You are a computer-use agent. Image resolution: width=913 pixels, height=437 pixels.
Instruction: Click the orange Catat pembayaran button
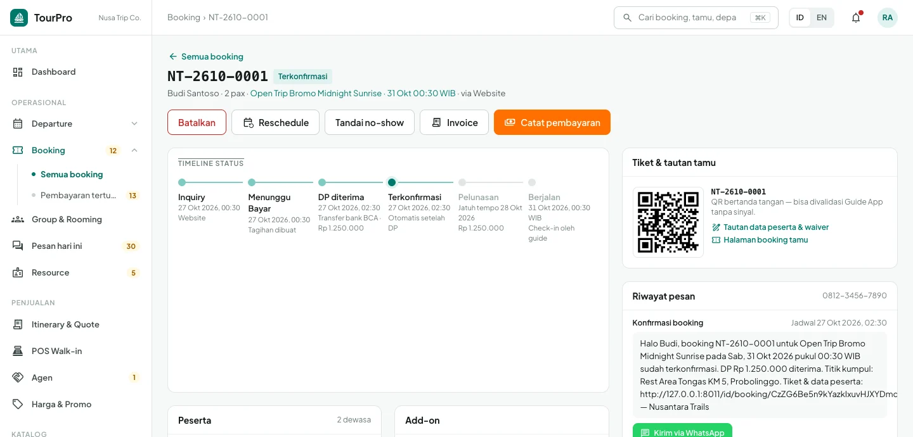click(552, 122)
